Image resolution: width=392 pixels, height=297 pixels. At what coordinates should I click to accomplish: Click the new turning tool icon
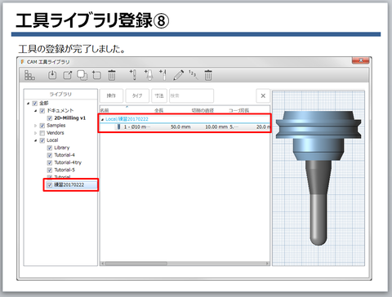click(x=163, y=75)
